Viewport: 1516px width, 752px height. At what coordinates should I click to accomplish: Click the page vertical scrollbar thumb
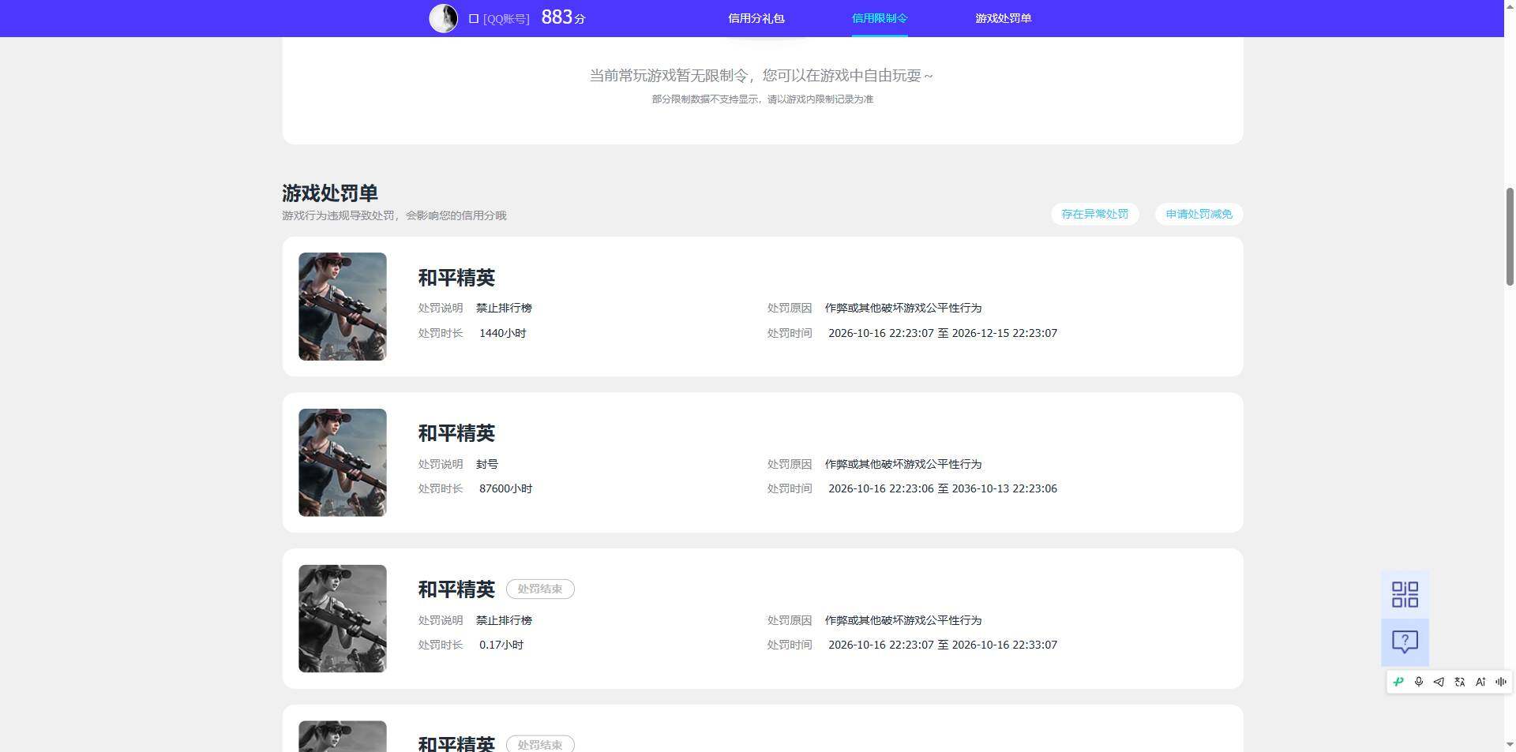[x=1510, y=237]
